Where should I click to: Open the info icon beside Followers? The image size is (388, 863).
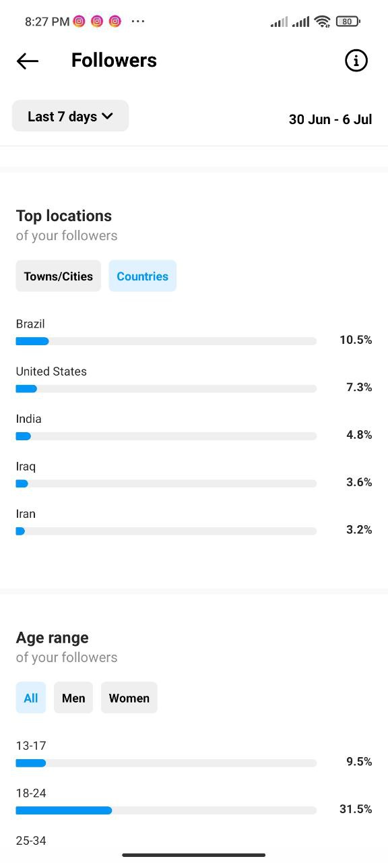[x=356, y=61]
